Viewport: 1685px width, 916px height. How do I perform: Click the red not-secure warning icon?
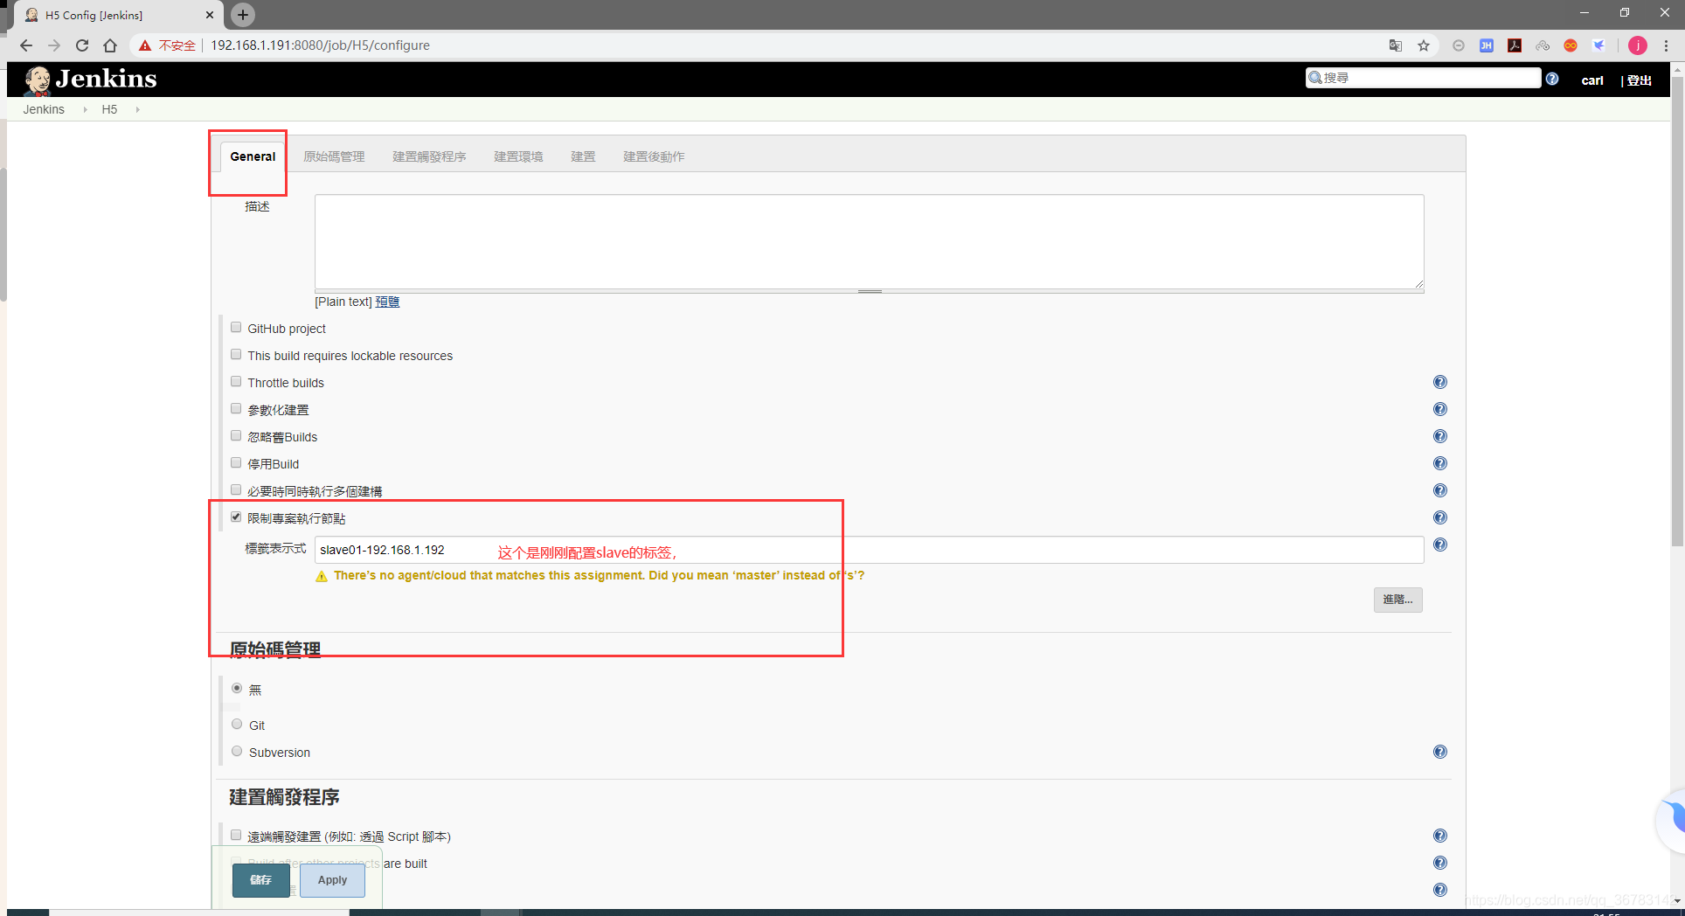(145, 45)
